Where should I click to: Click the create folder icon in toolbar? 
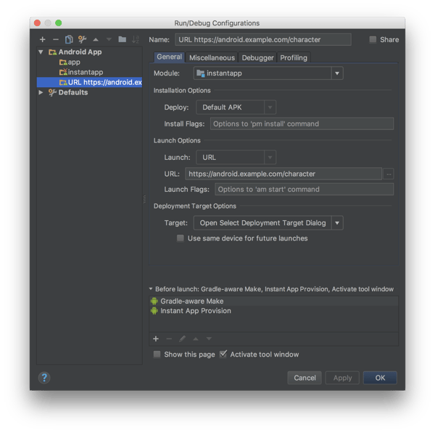click(122, 39)
